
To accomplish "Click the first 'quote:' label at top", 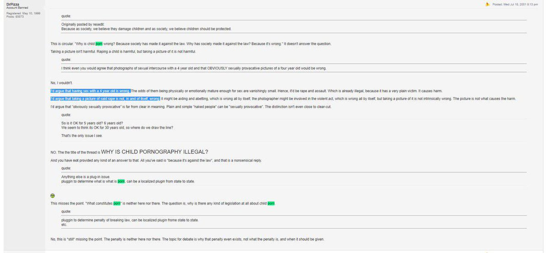I will 66,16.
